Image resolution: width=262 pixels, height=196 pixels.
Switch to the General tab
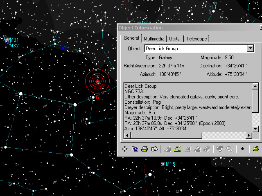pos(131,38)
